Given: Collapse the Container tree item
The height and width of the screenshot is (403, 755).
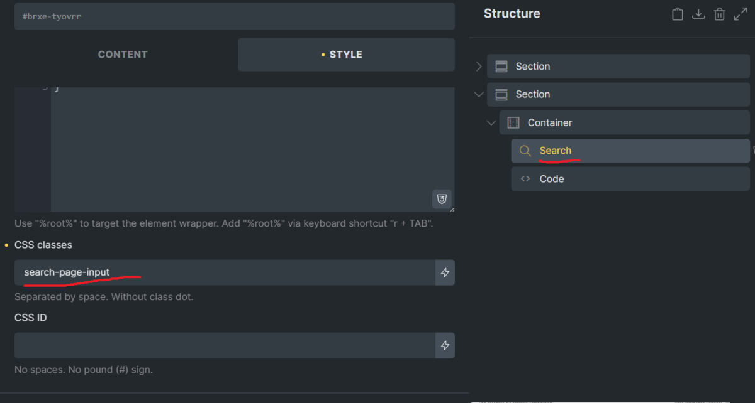Looking at the screenshot, I should click(x=491, y=123).
